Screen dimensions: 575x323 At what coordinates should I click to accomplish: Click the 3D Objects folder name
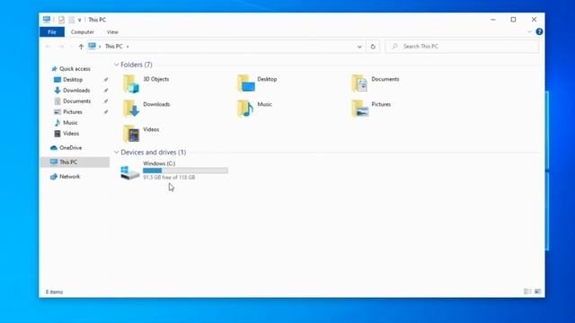(156, 79)
